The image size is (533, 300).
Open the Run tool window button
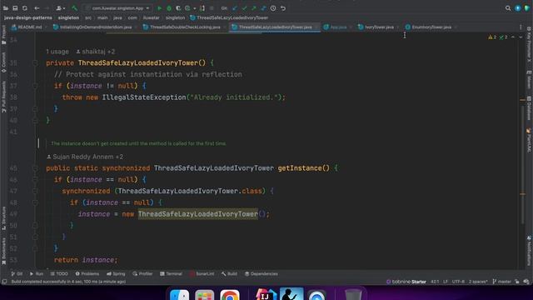coord(37,274)
